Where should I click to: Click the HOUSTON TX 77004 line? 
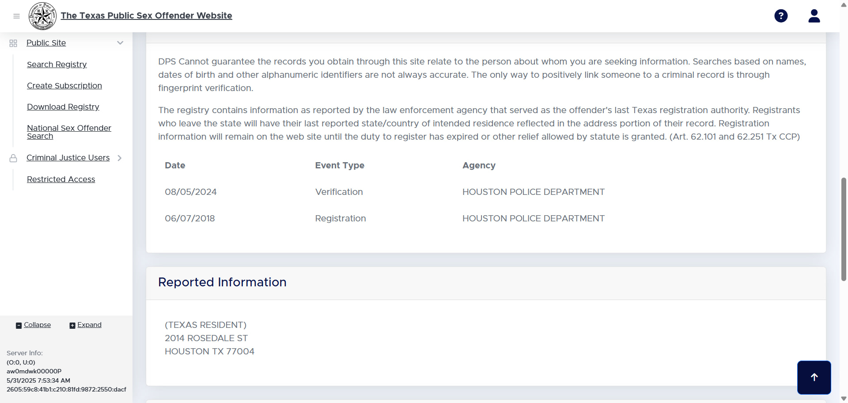pyautogui.click(x=210, y=351)
